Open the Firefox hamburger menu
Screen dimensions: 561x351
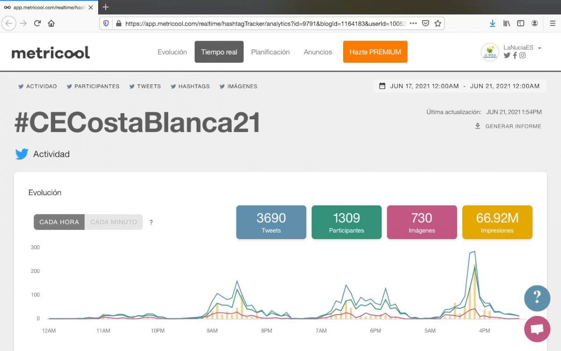pyautogui.click(x=552, y=23)
